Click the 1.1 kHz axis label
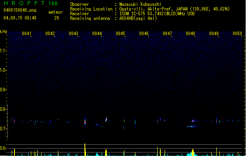Screen dimensions: 246x156 (x=3, y=51)
